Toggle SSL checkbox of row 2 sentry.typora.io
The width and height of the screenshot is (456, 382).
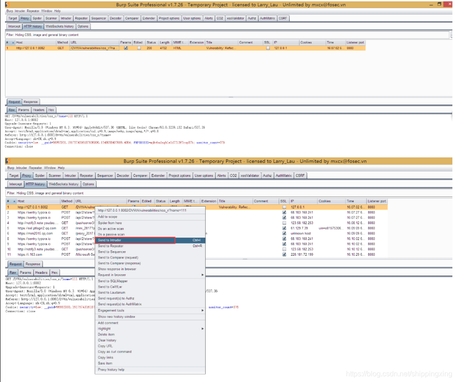284,212
